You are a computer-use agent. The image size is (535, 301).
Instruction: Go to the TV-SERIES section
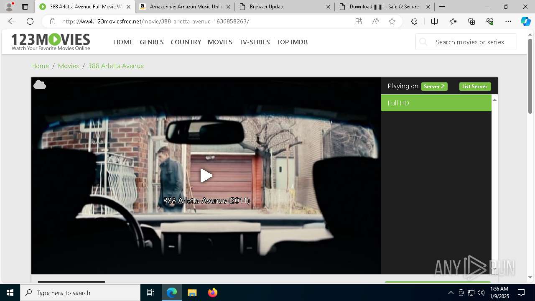[255, 42]
